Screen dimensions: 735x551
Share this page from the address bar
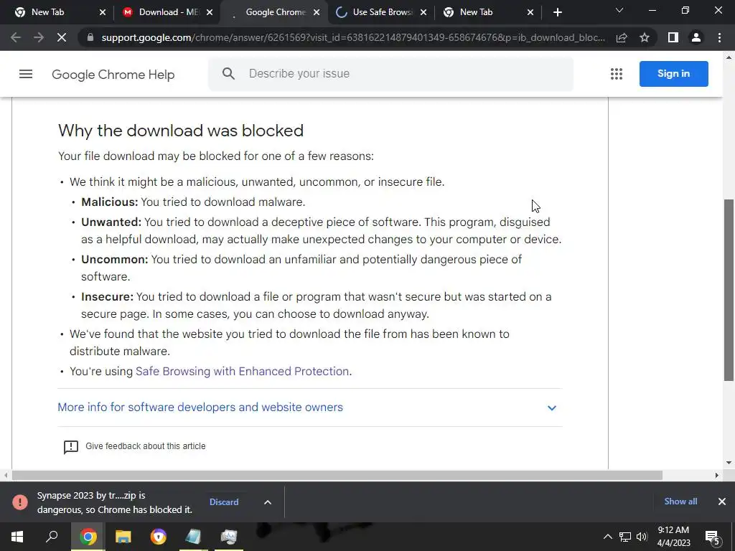click(622, 37)
